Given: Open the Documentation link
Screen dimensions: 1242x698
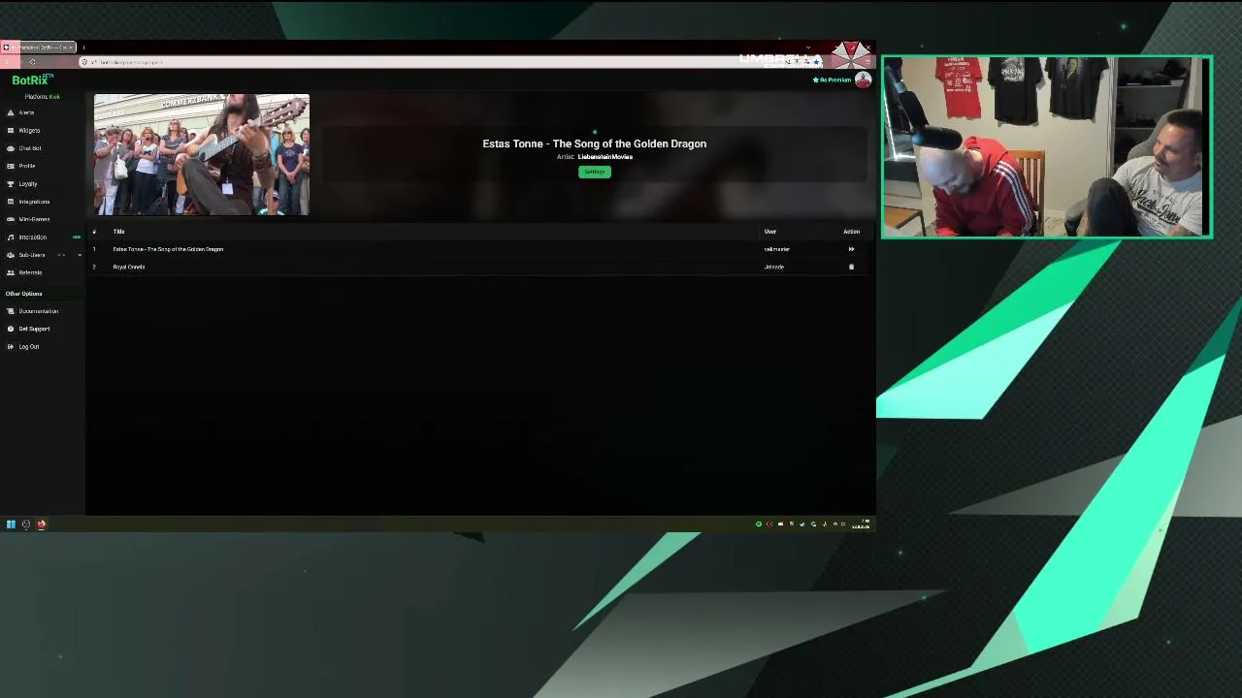Looking at the screenshot, I should click(39, 311).
